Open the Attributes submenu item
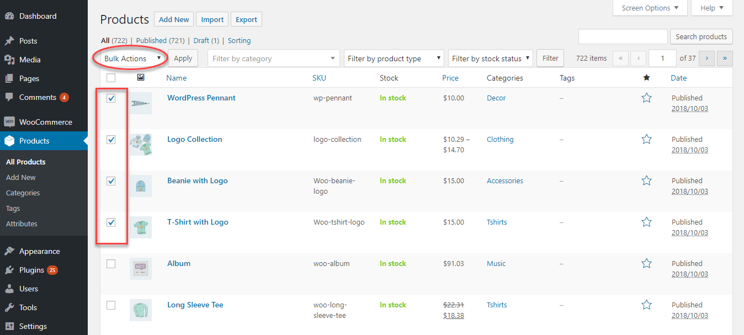This screenshot has width=744, height=335. [x=22, y=224]
